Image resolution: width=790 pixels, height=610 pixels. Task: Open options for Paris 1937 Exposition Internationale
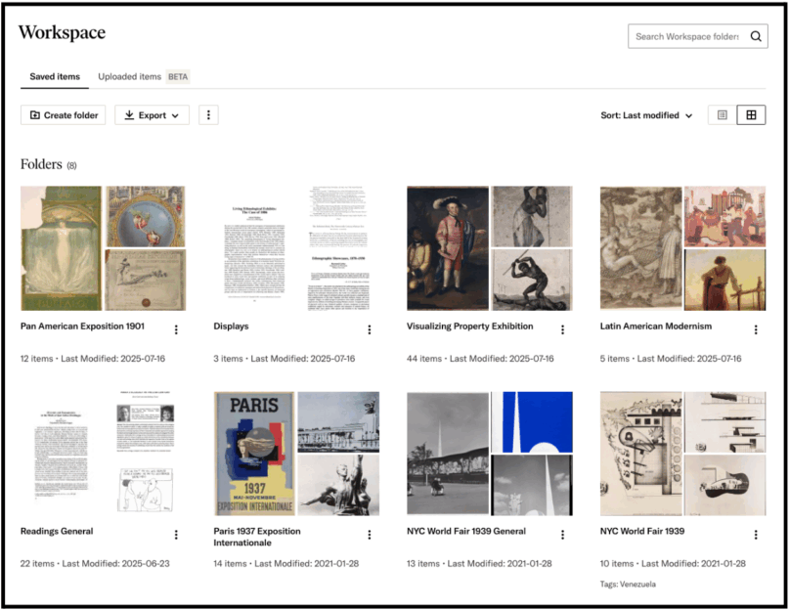[x=370, y=535]
